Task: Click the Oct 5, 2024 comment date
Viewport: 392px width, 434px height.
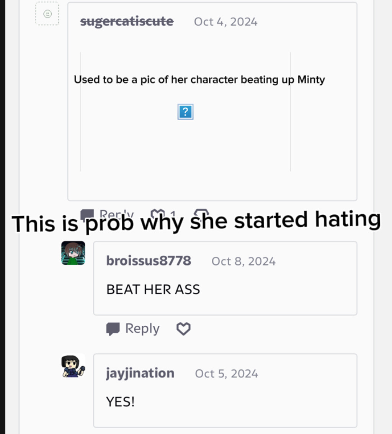Action: pos(227,374)
